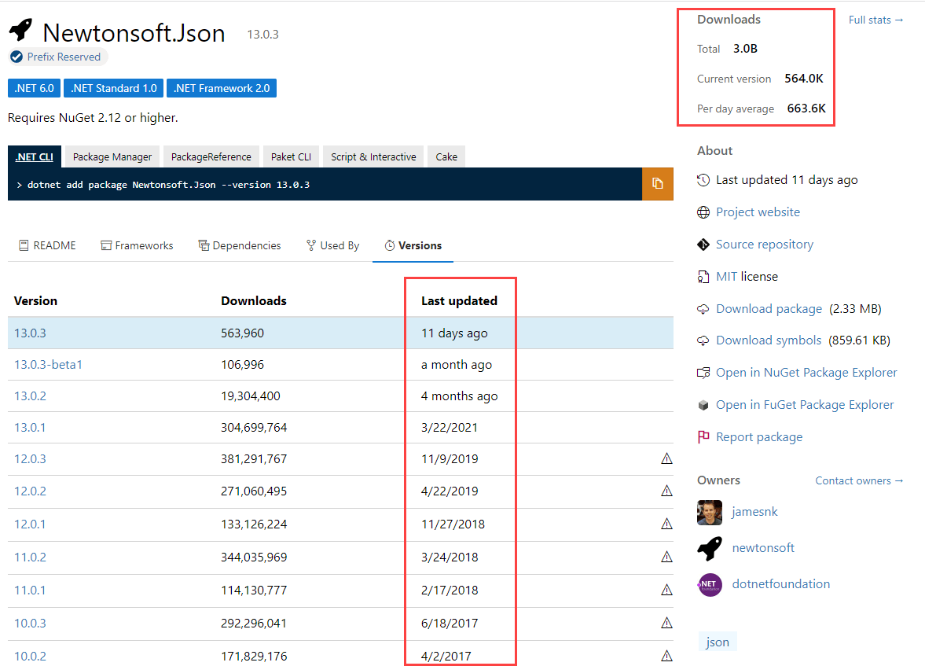Image resolution: width=925 pixels, height=666 pixels.
Task: Click the globe icon beside Project website
Action: [x=703, y=212]
